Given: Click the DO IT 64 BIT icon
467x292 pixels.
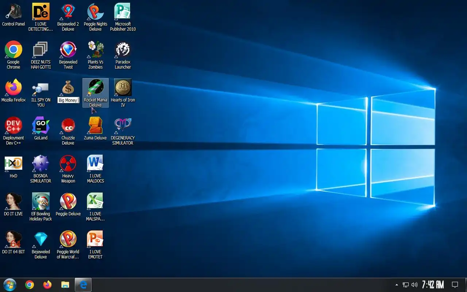Looking at the screenshot, I should [x=13, y=239].
